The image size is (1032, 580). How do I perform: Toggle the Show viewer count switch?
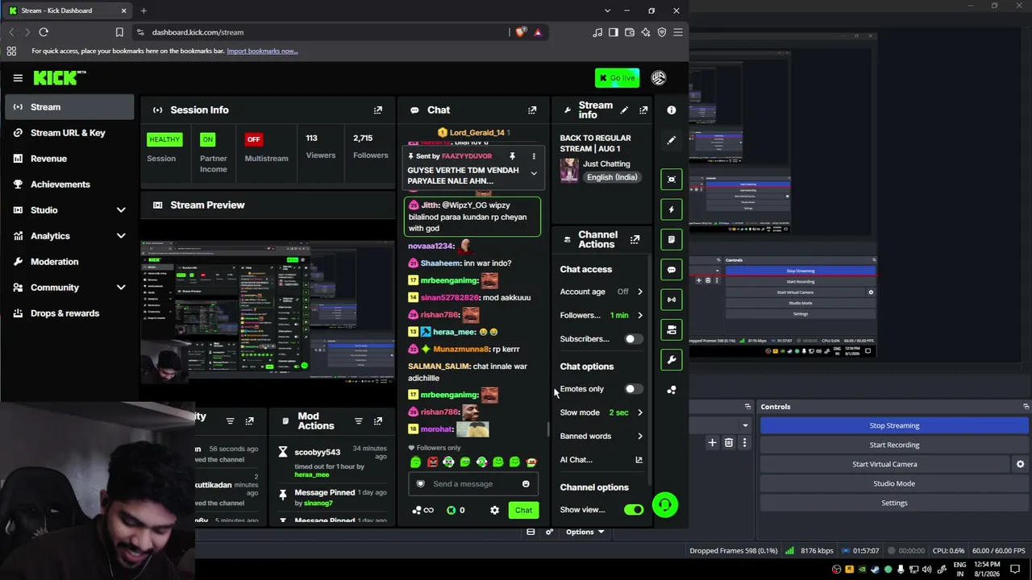click(x=634, y=510)
